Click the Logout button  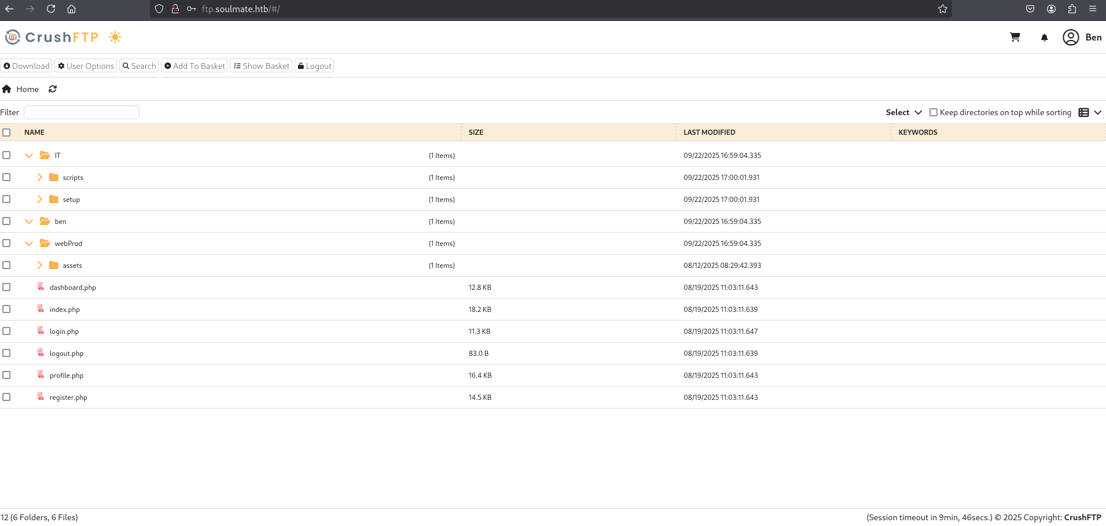pos(314,66)
